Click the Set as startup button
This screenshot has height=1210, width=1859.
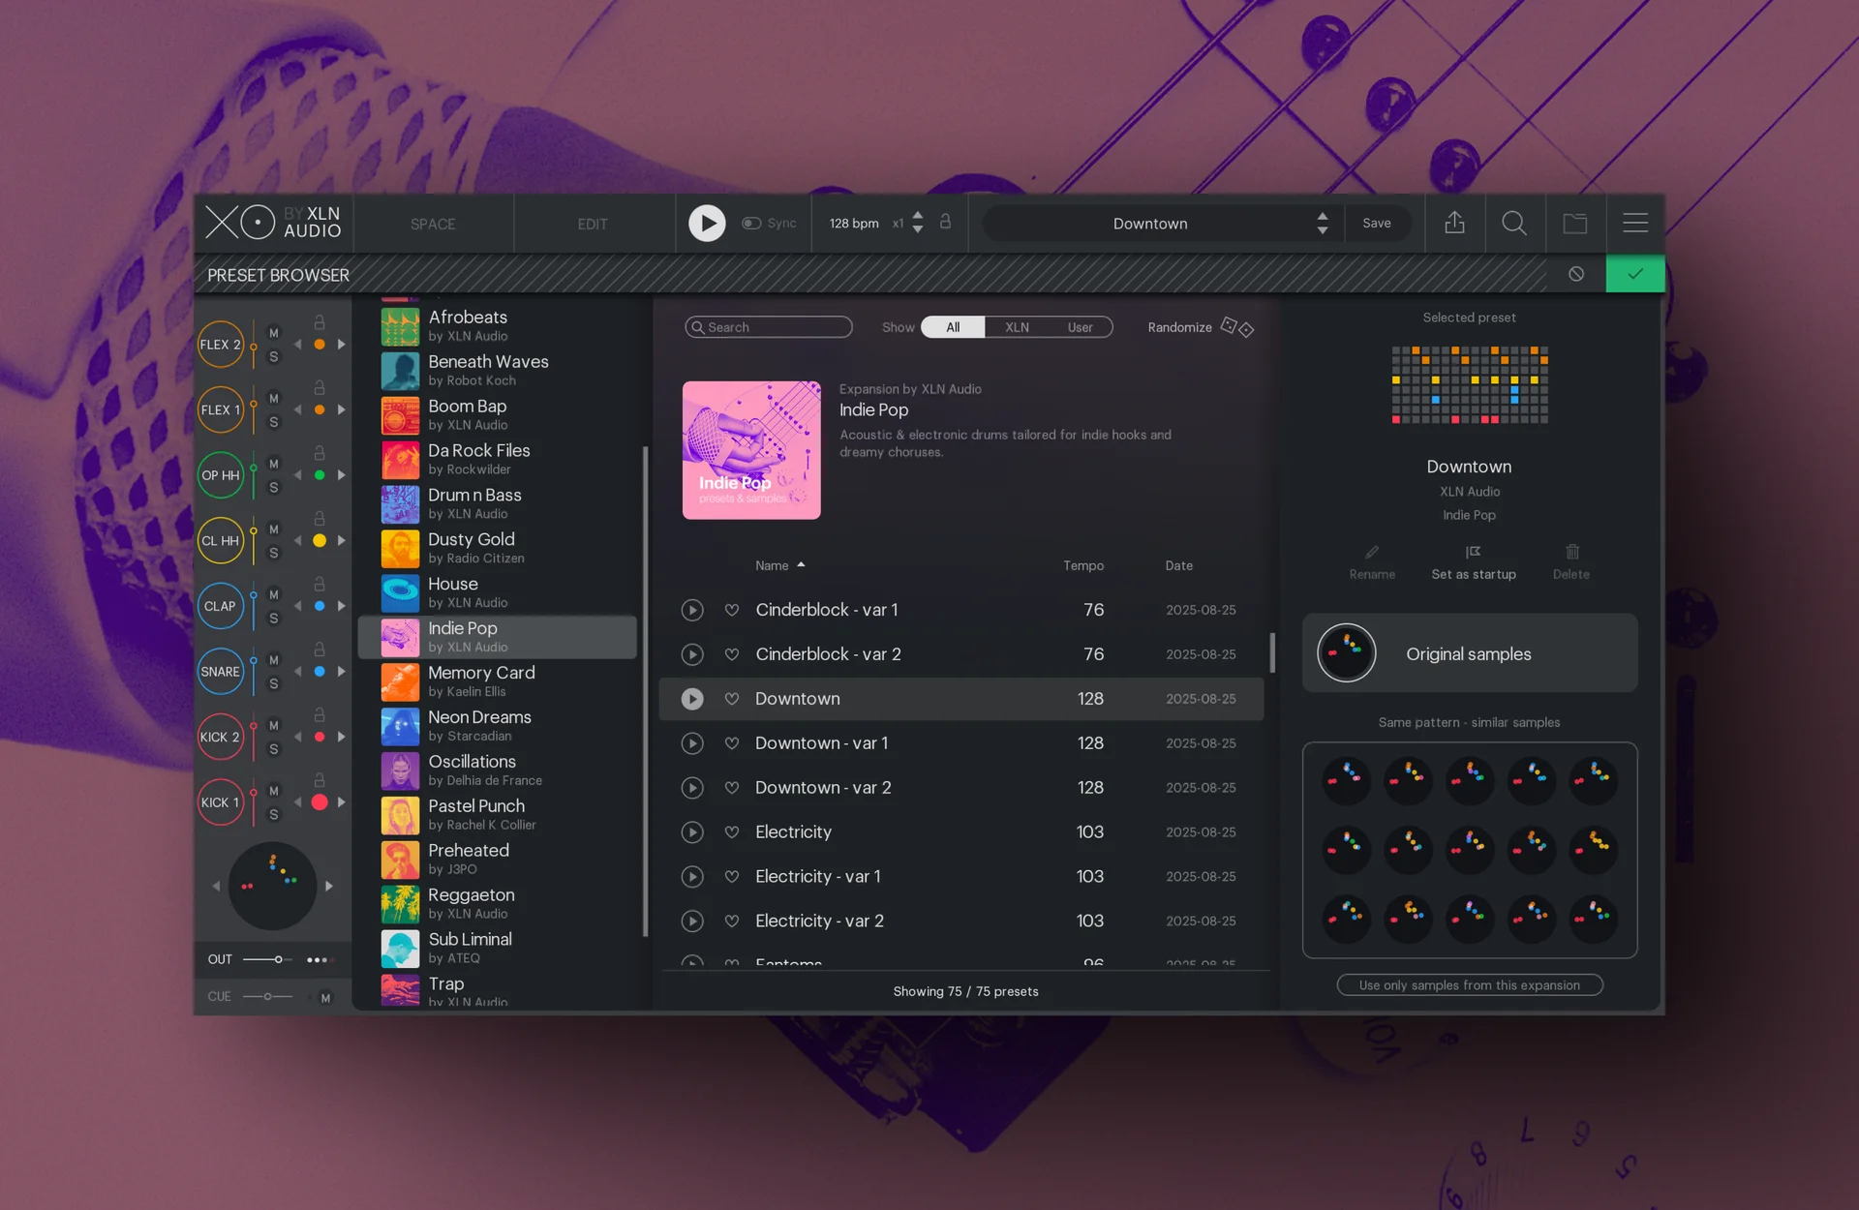point(1474,562)
